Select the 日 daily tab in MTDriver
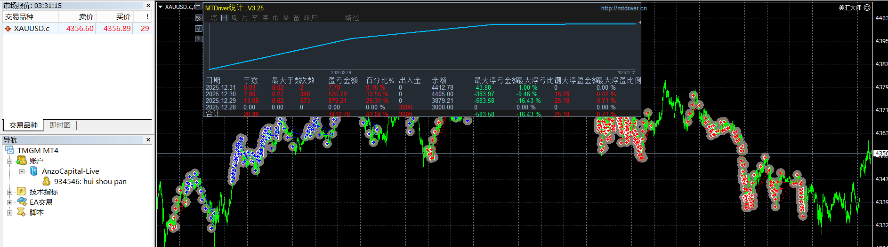This screenshot has width=888, height=247. (224, 18)
